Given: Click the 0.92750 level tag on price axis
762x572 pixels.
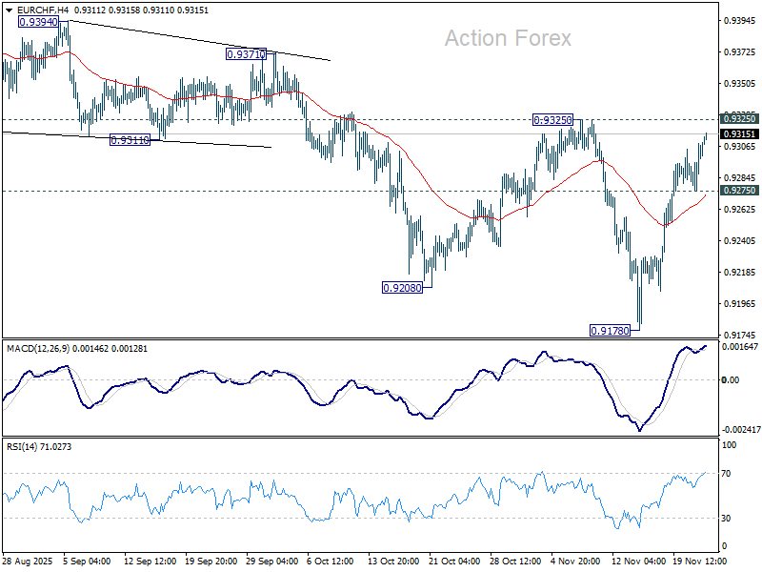Looking at the screenshot, I should (x=739, y=191).
